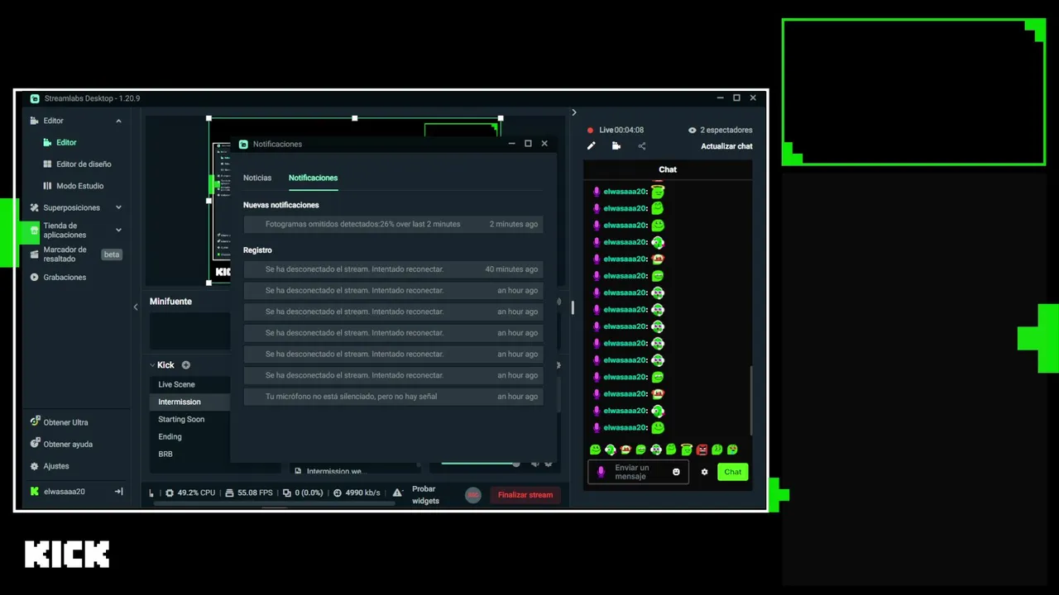Expand the Superposiciones chevron
Viewport: 1059px width, 595px height.
[118, 207]
